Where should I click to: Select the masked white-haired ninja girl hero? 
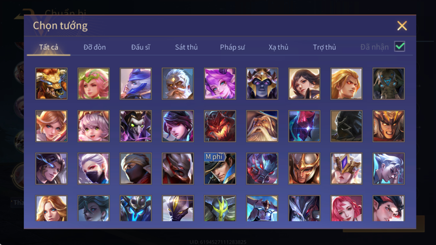pyautogui.click(x=93, y=169)
